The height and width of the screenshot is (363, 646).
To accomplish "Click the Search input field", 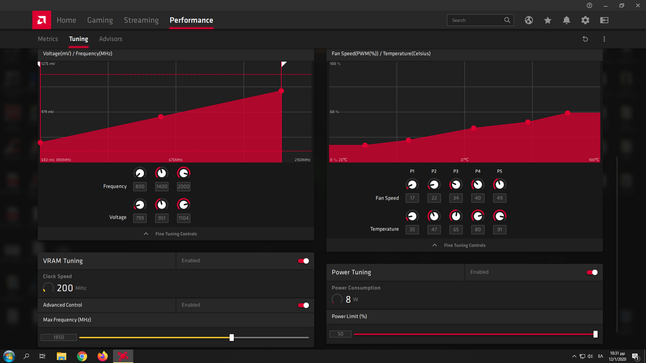I will tap(474, 20).
